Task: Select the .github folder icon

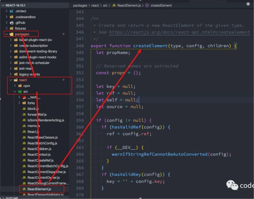Action: click(11, 23)
